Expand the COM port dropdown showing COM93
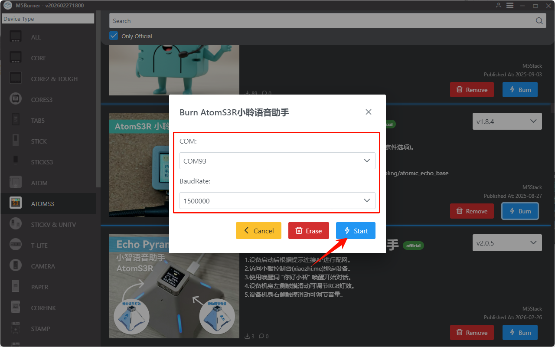This screenshot has height=347, width=555. [277, 161]
